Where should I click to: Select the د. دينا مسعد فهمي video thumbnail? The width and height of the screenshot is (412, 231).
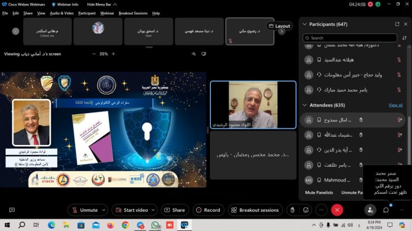pyautogui.click(x=199, y=31)
